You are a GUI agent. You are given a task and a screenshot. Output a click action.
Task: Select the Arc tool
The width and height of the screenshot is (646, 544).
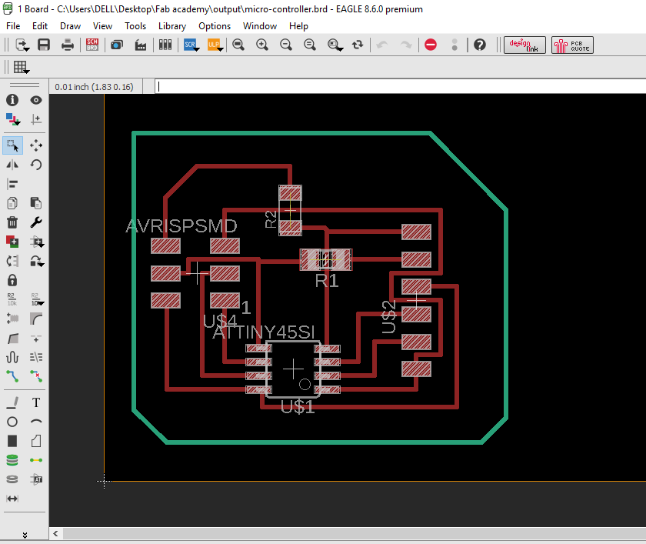point(36,422)
